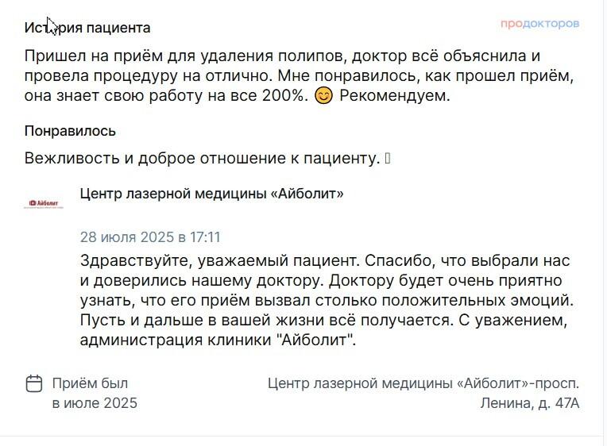The width and height of the screenshot is (607, 446).
Task: Click the review text about удаления полипов
Action: coord(299,76)
